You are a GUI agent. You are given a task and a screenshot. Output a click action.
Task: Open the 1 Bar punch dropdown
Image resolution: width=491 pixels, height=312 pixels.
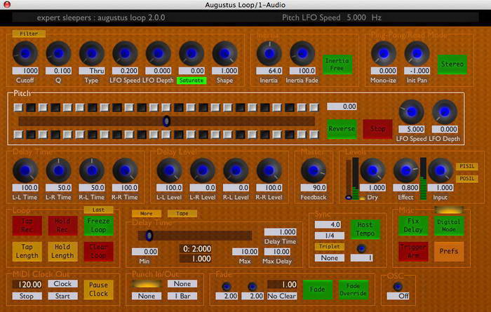[181, 295]
